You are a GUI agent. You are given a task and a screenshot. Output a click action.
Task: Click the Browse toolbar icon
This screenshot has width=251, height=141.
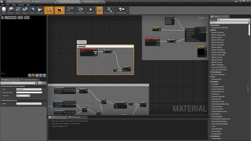11,11
